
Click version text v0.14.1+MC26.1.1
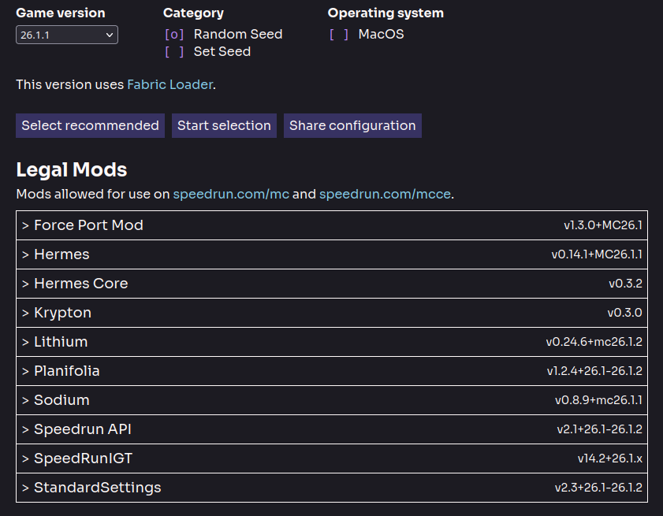click(597, 254)
